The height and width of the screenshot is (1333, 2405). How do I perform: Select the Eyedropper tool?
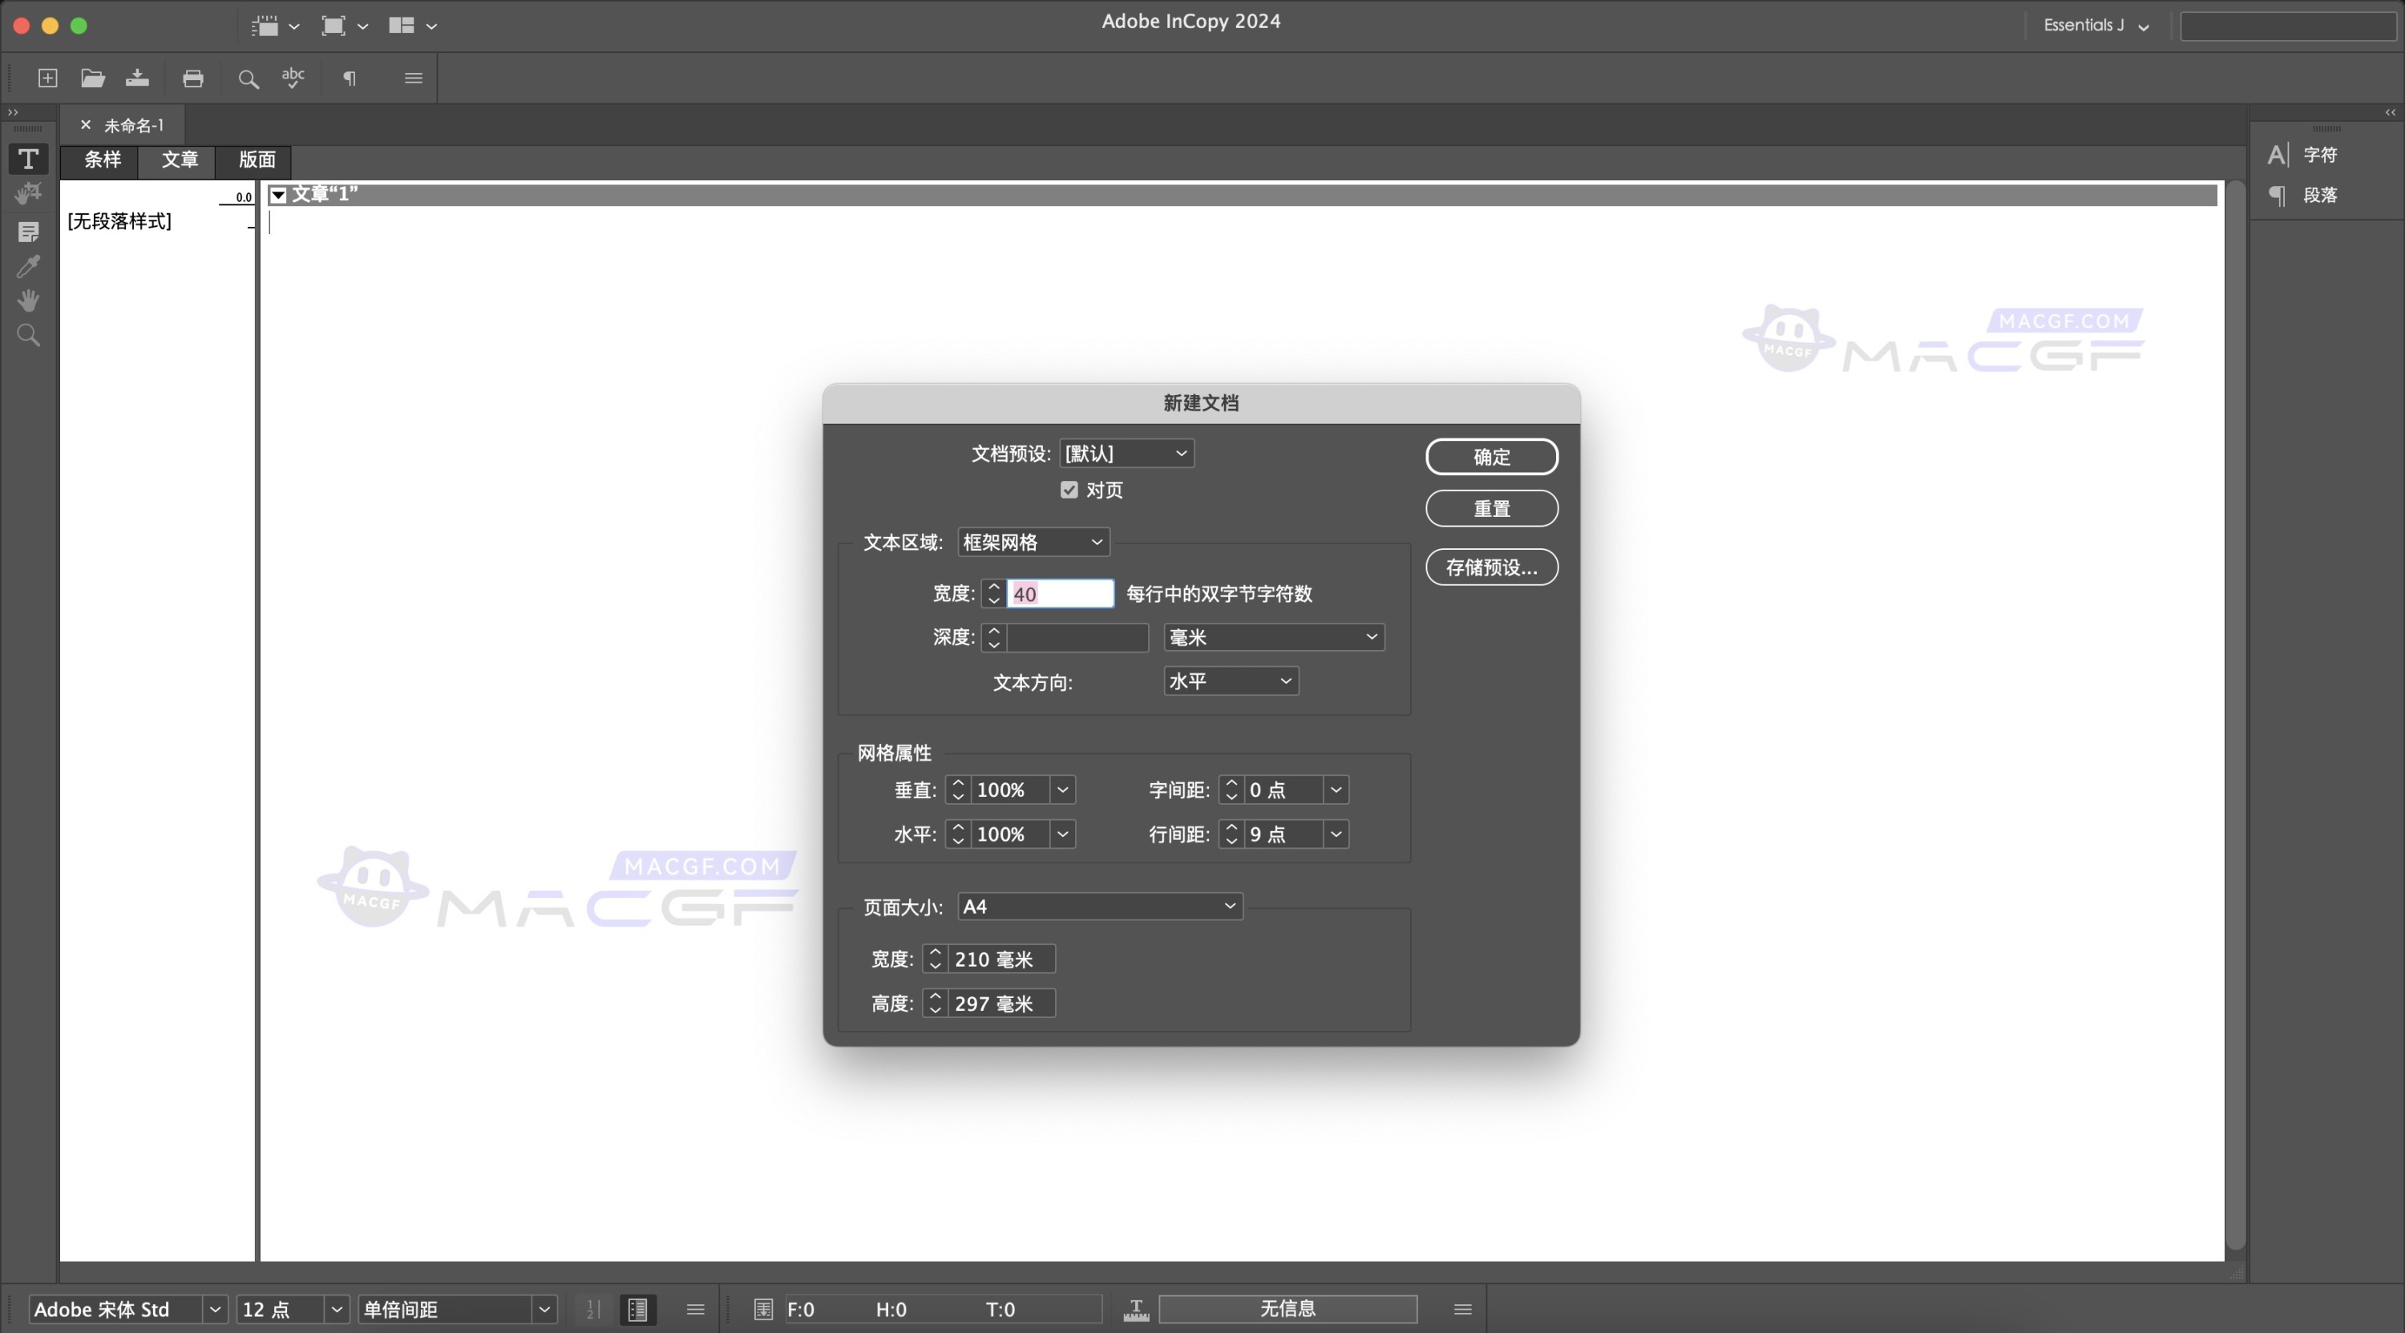pos(28,267)
